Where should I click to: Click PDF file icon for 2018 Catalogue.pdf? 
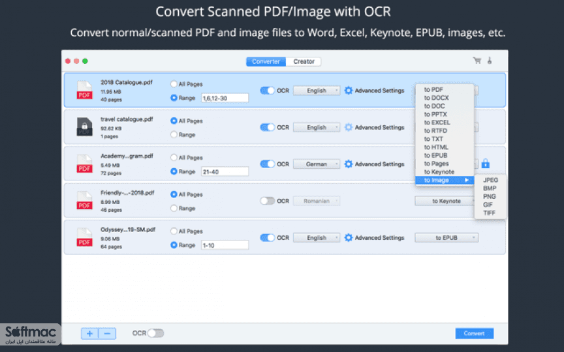84,90
